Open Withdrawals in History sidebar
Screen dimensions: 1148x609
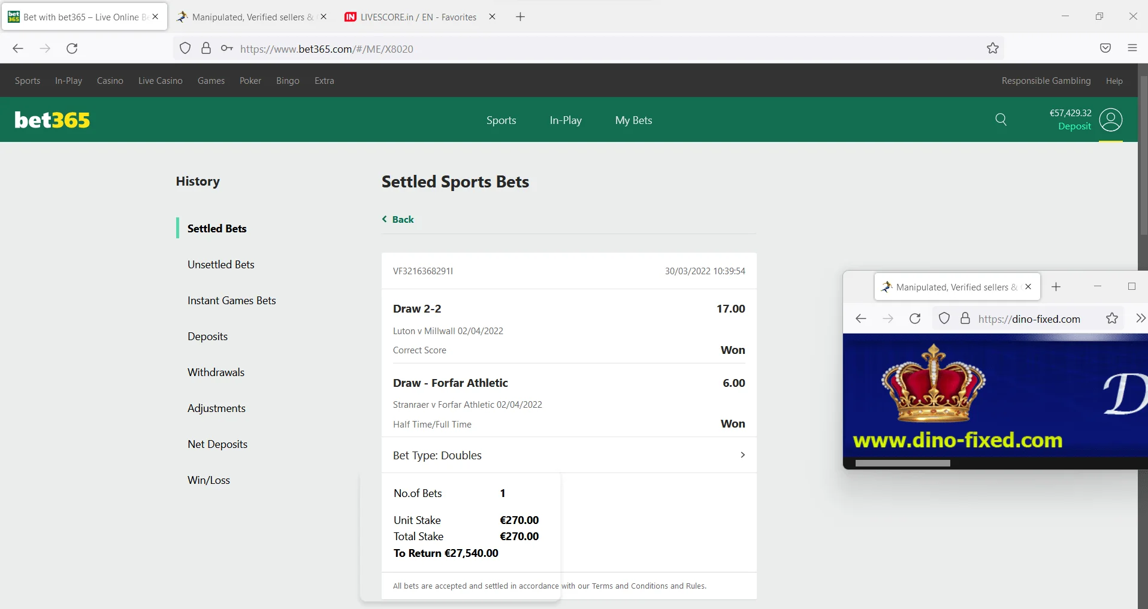click(x=216, y=372)
